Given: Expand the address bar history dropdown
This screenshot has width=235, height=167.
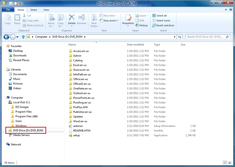Looking at the screenshot, I should coord(175,37).
